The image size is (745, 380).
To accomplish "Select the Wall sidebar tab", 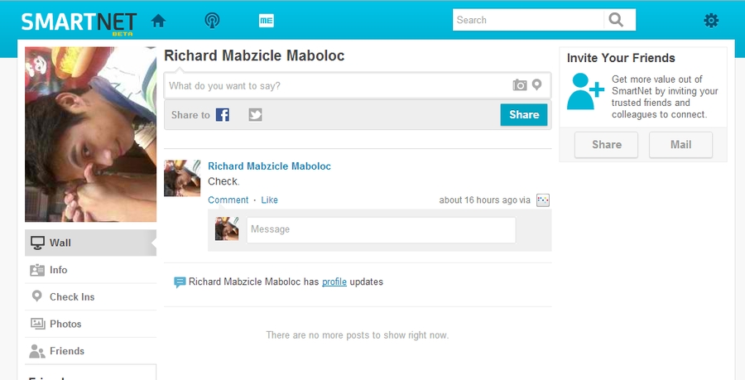I will coord(89,243).
